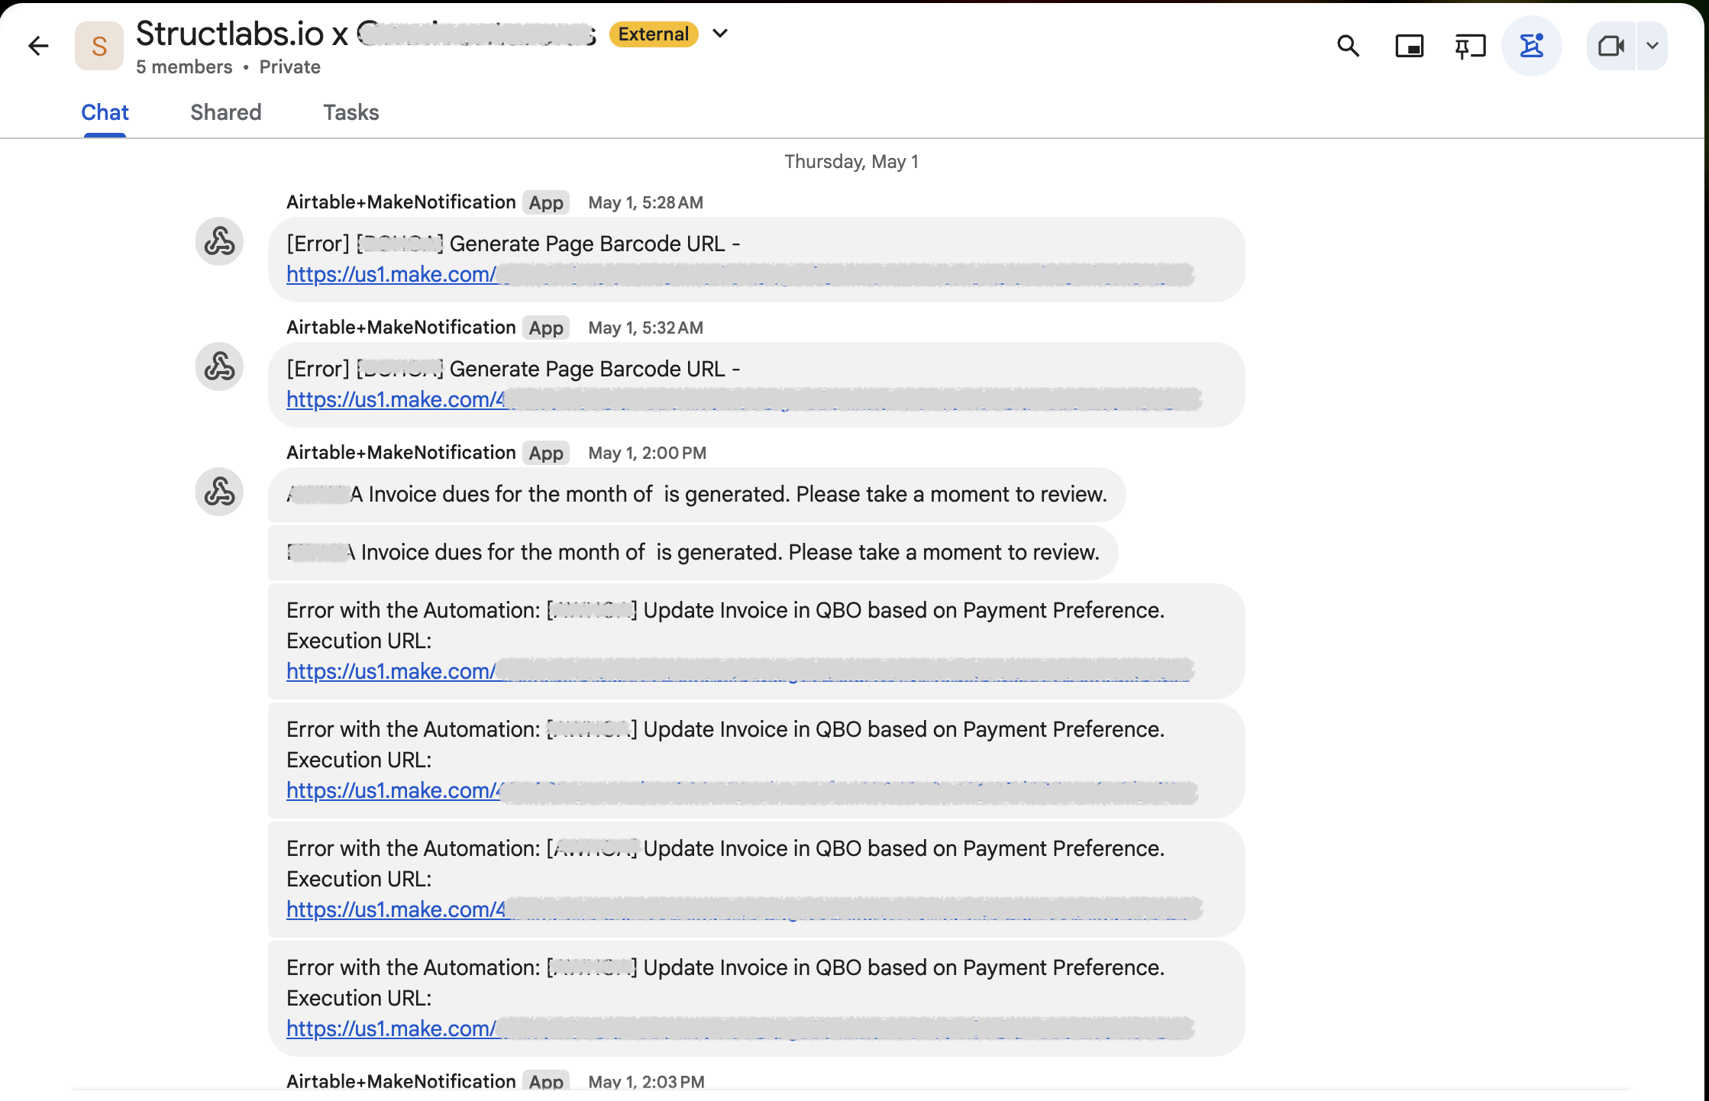1709x1101 pixels.
Task: Open Execution URL link in second QBO error
Action: click(x=742, y=791)
